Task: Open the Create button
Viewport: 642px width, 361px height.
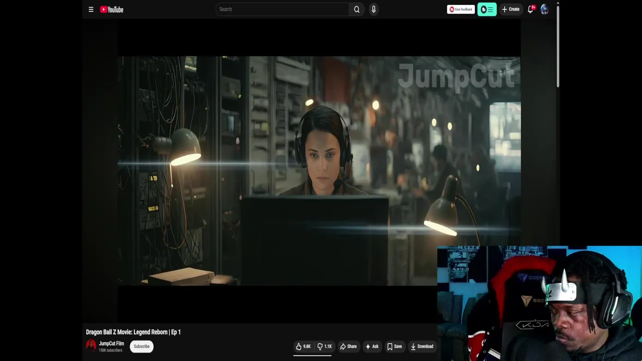Action: pyautogui.click(x=511, y=9)
